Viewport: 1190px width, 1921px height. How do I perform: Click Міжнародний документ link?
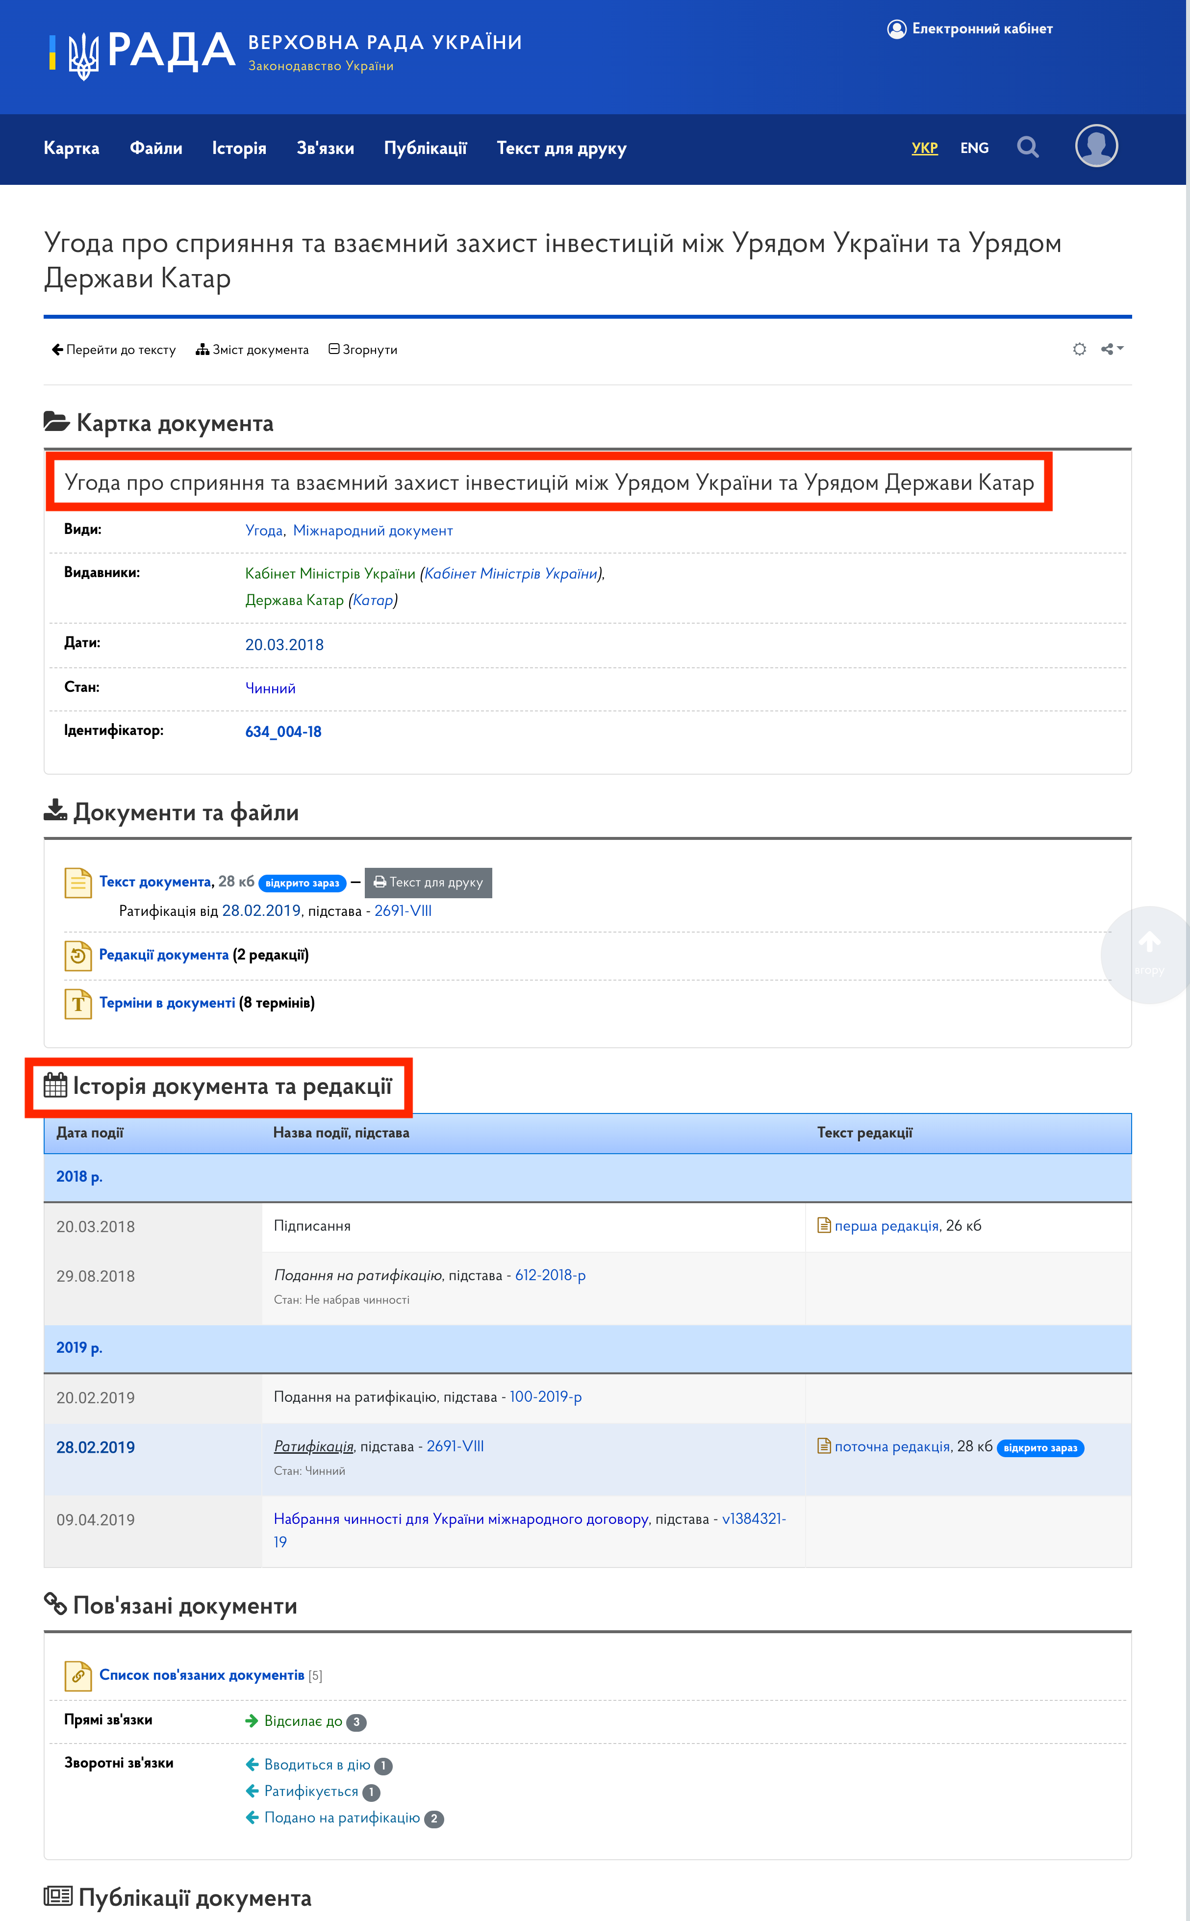373,531
